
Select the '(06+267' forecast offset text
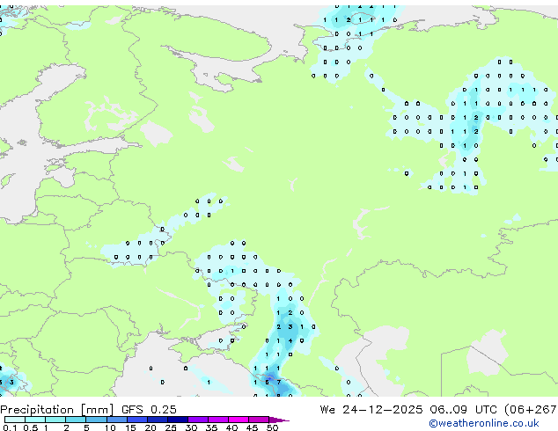point(530,410)
